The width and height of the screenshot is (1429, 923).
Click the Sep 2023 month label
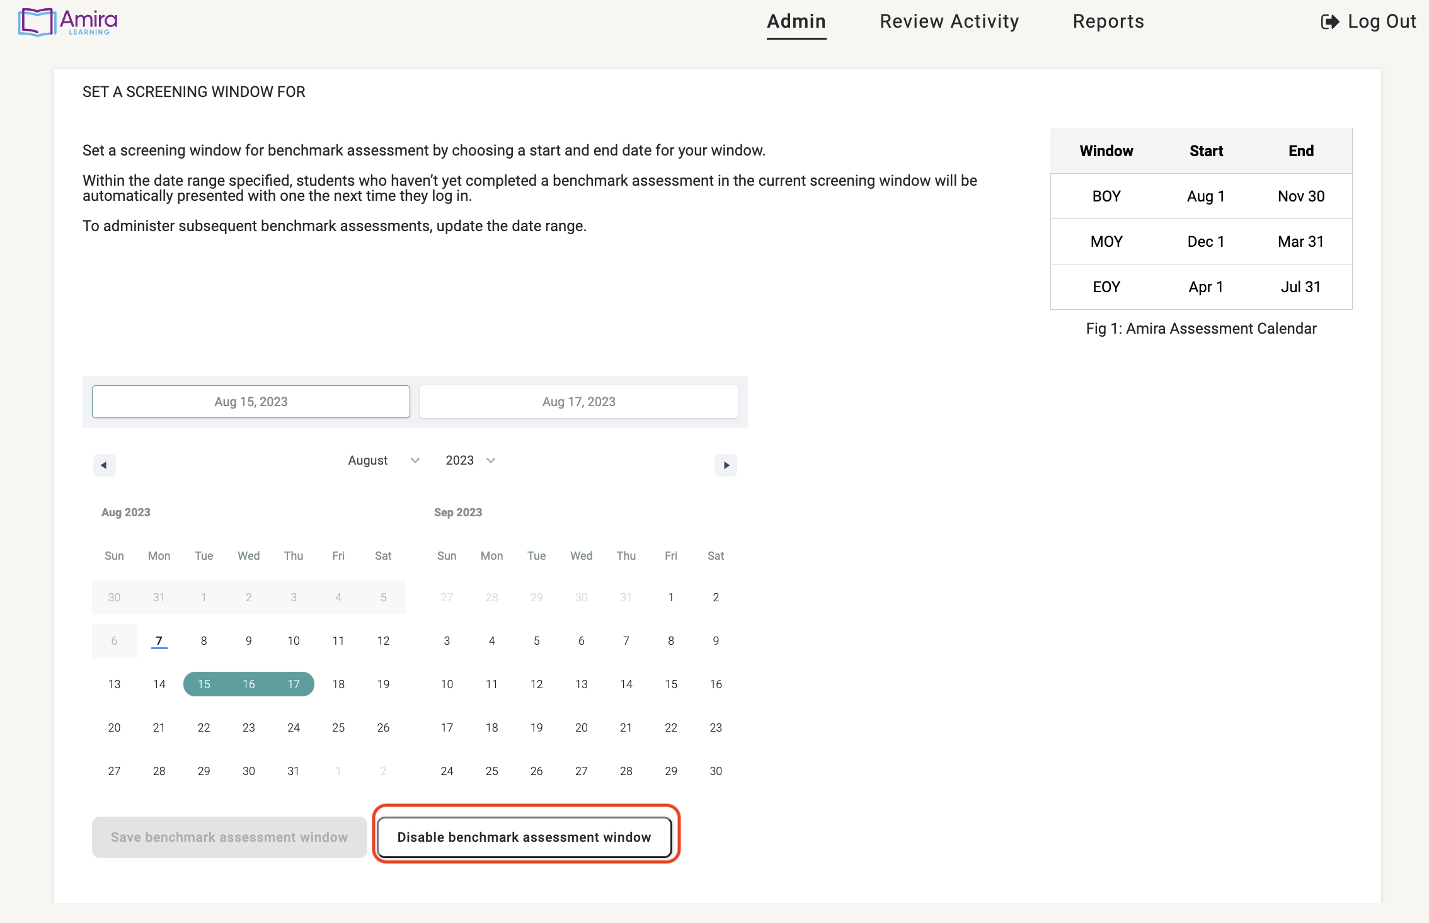458,512
